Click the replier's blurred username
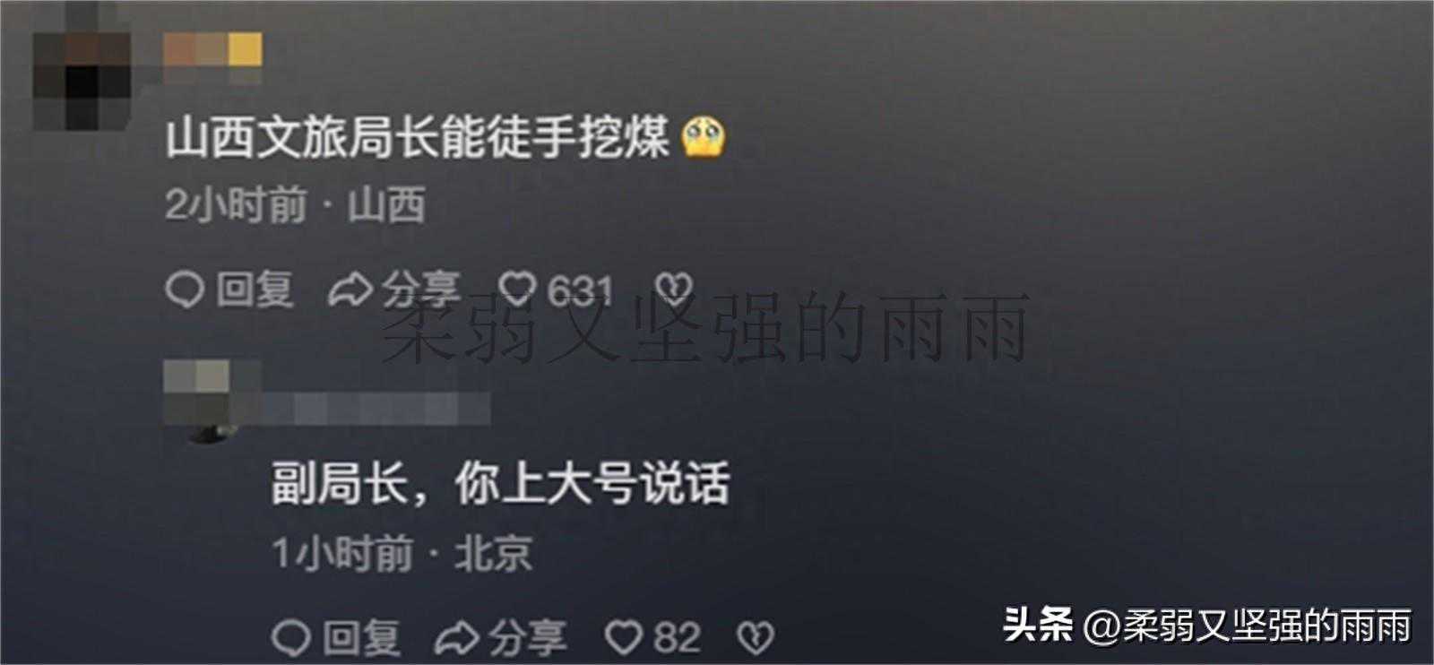The width and height of the screenshot is (1434, 665). pos(361,408)
